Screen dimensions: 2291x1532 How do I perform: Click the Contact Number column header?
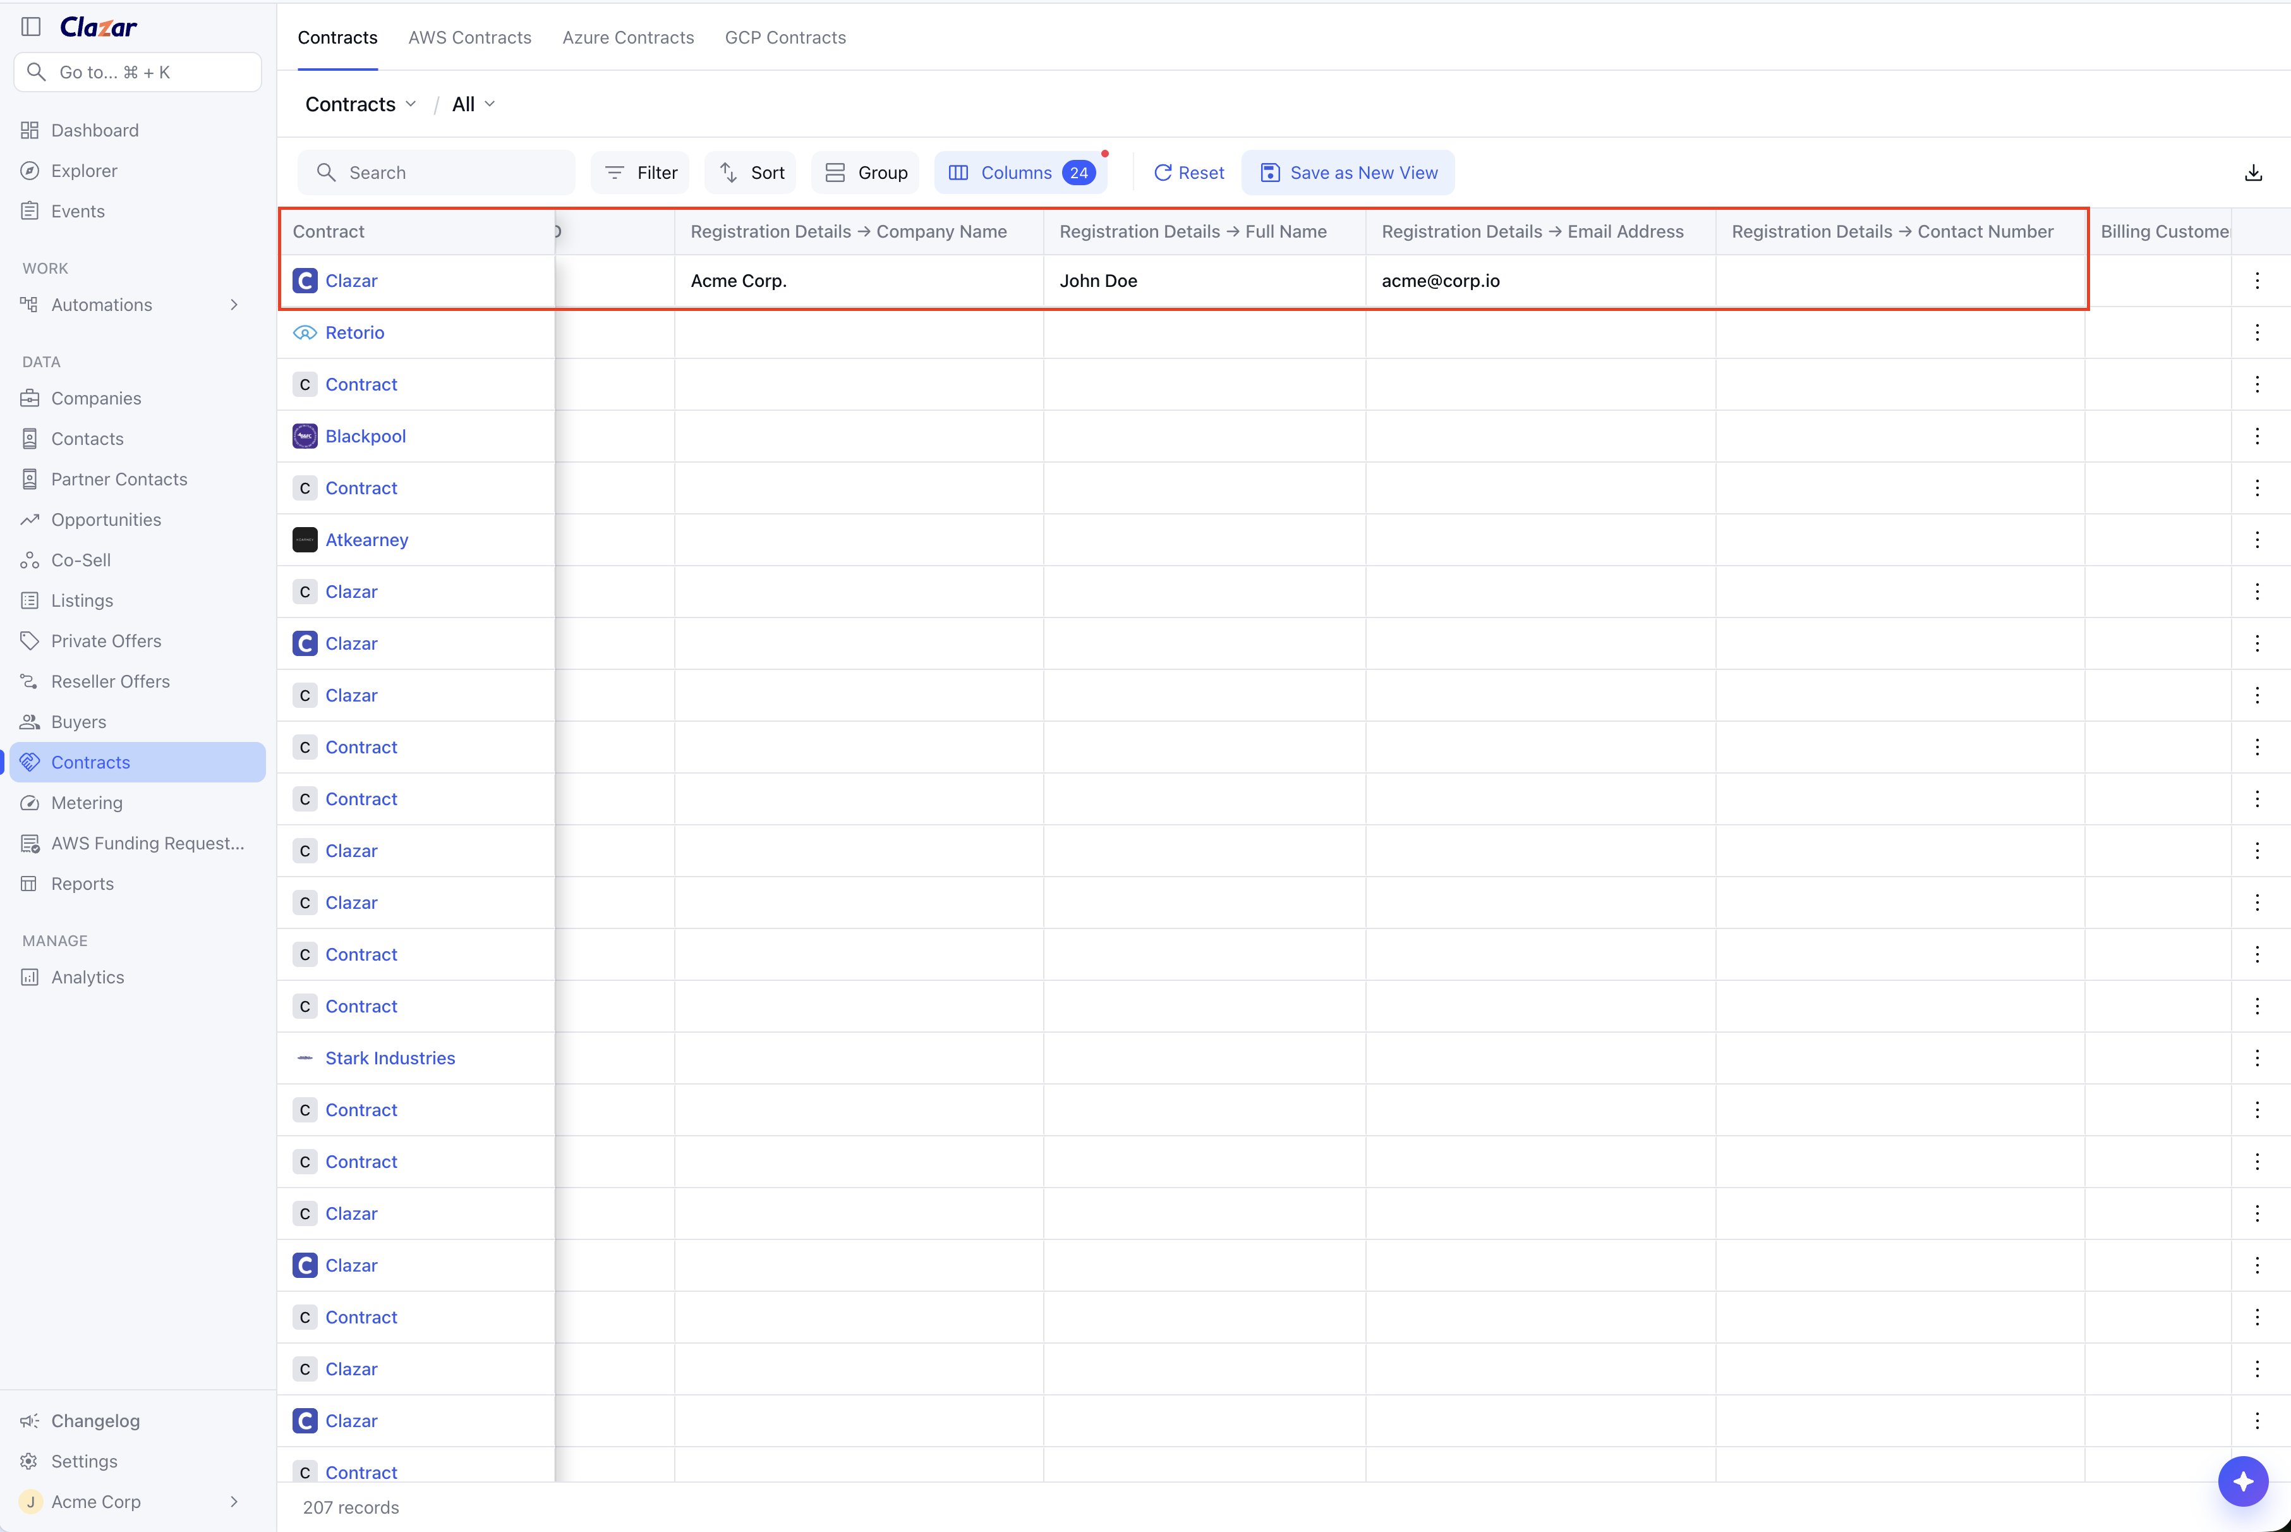[1899, 231]
